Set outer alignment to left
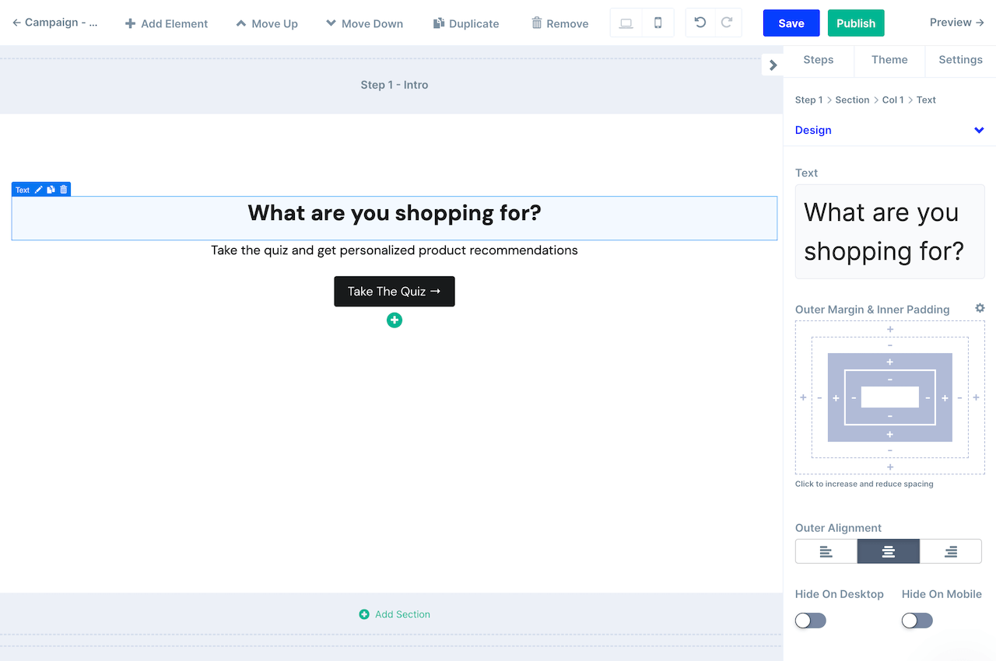Screen dimensions: 996x661 (826, 551)
